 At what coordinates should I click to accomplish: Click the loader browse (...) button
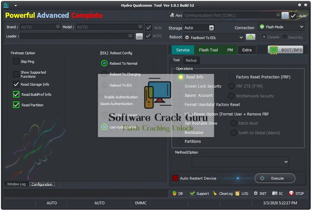139,36
